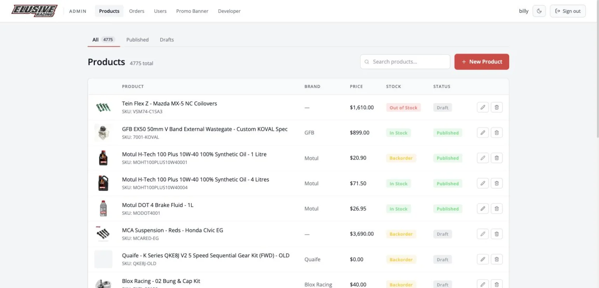Click the PRICE column header
Viewport: 599px width, 288px height.
[x=356, y=86]
